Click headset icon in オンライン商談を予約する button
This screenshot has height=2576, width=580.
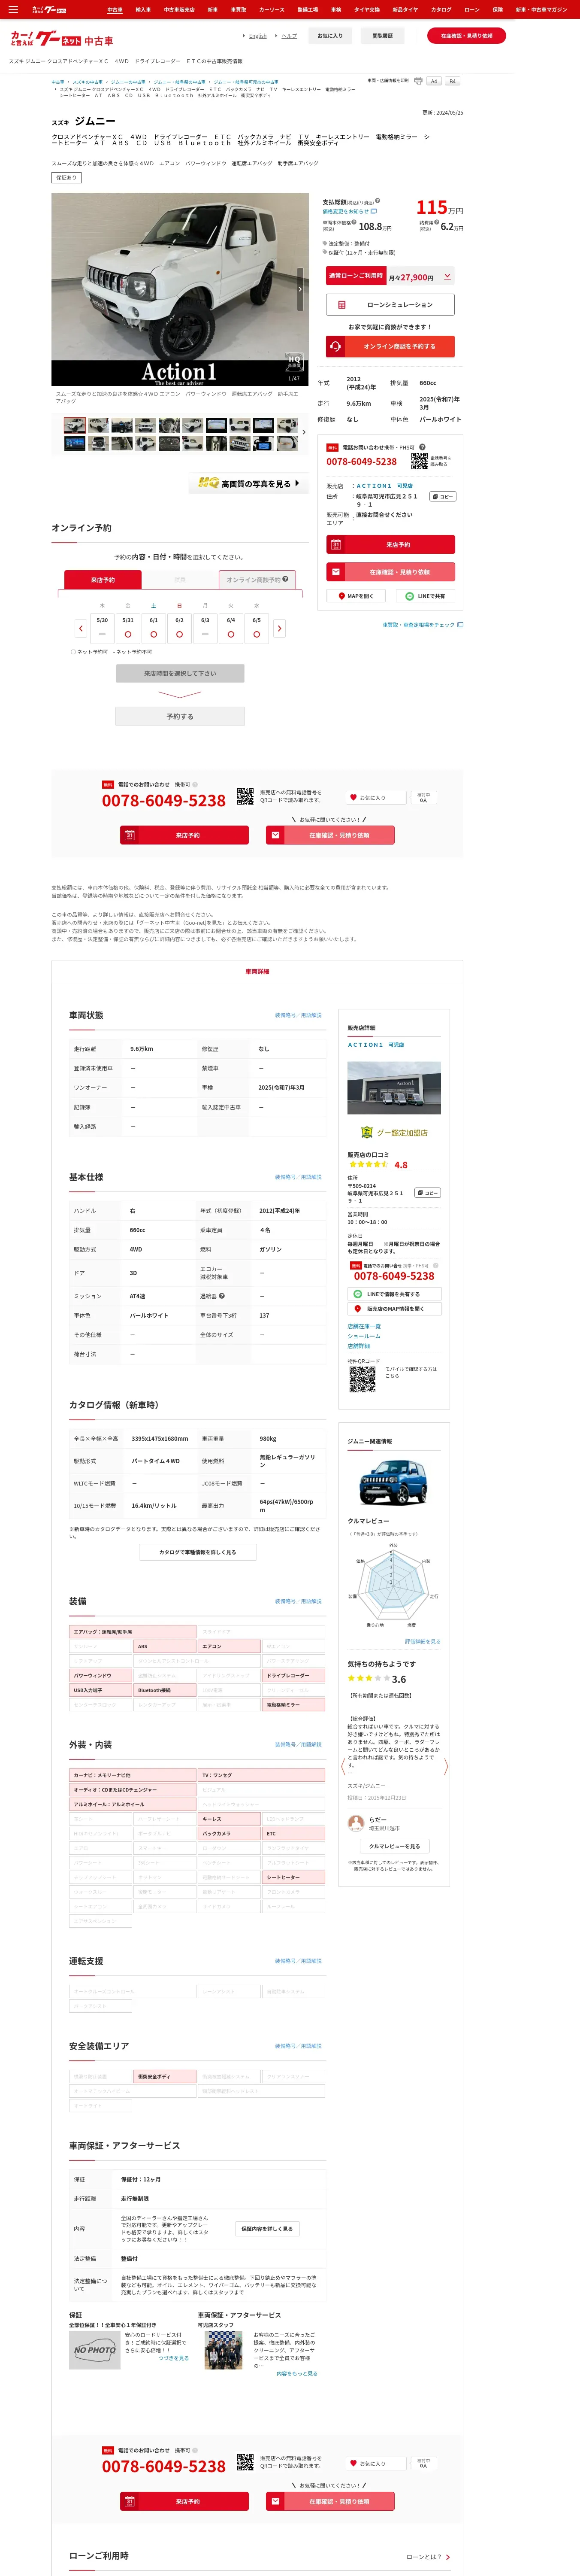click(x=336, y=346)
